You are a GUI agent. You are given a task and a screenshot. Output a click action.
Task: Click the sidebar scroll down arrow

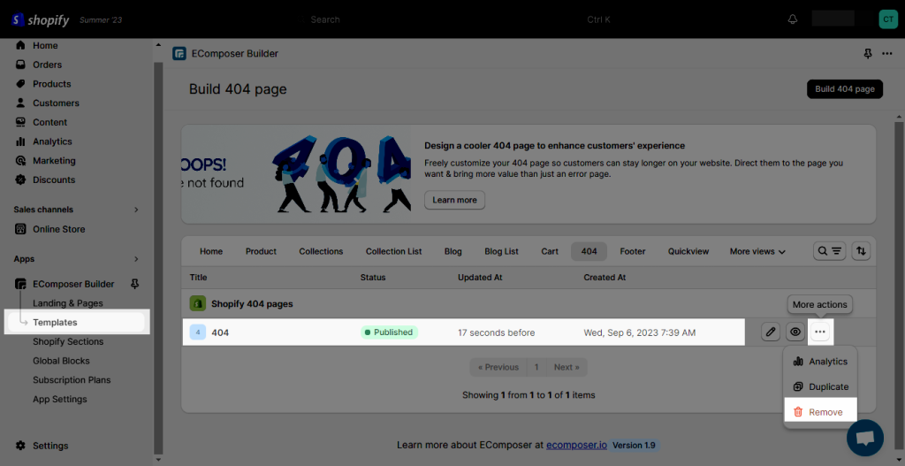(x=158, y=460)
